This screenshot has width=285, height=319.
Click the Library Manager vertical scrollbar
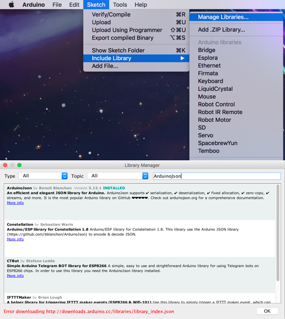(278, 233)
